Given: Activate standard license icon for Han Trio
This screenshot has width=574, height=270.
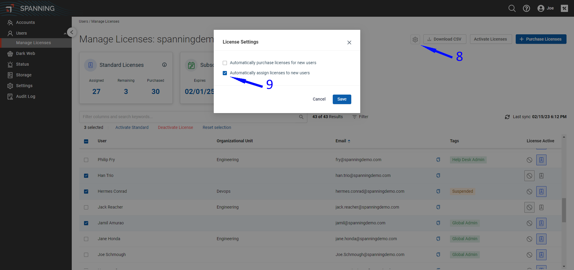Looking at the screenshot, I should coord(541,176).
